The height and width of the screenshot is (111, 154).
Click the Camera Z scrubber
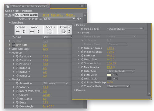[69, 32]
